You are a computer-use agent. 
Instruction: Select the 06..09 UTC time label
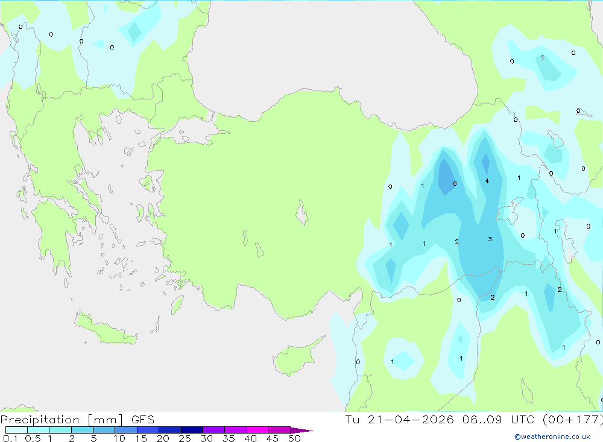(499, 419)
